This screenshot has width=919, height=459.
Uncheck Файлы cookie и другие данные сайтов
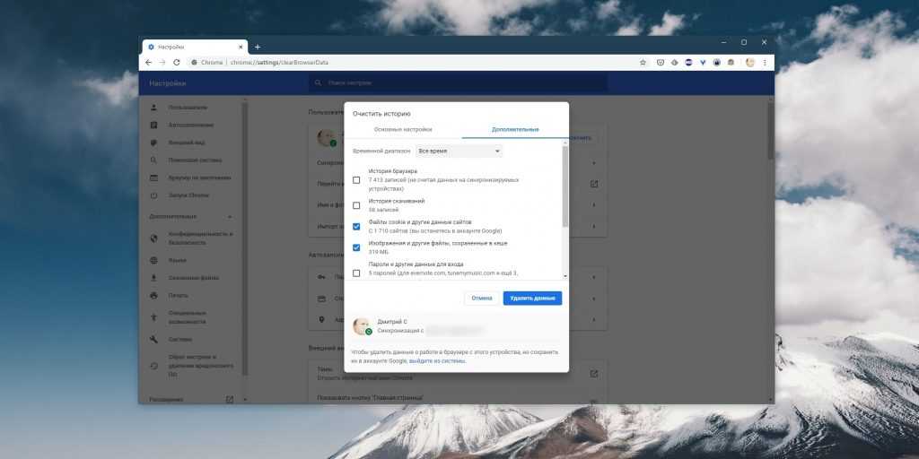pyautogui.click(x=357, y=226)
